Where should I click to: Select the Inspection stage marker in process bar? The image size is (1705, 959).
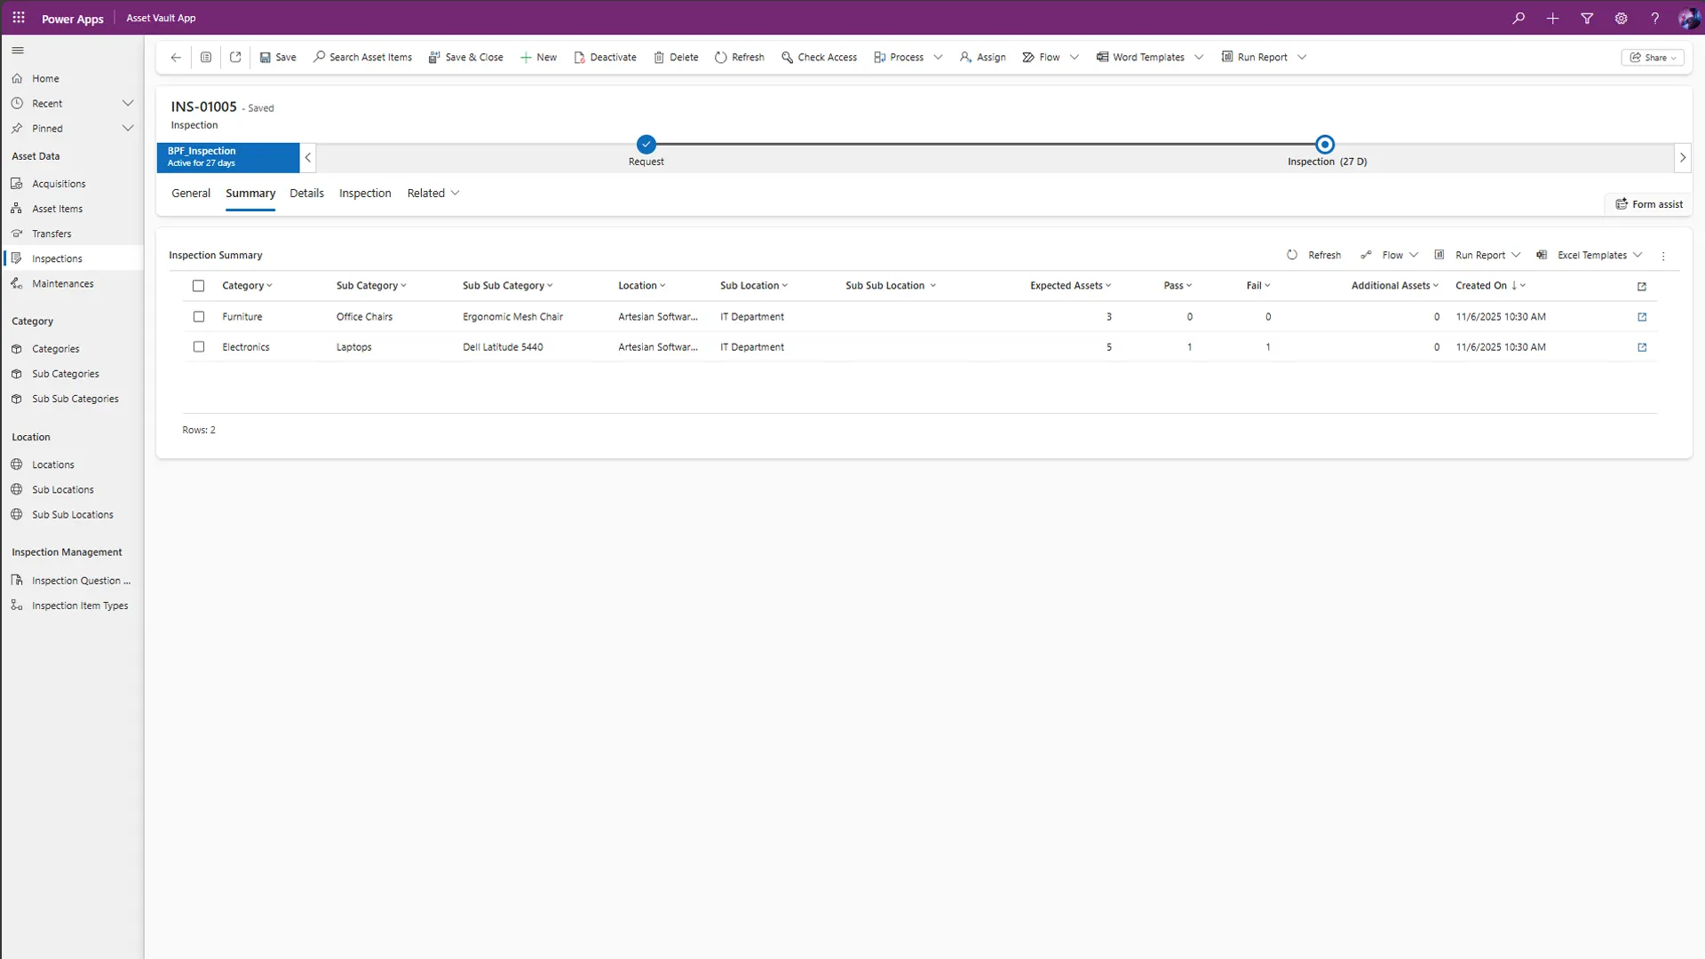coord(1324,144)
